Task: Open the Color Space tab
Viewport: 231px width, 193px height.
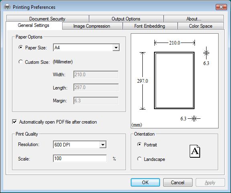Action: tap(201, 26)
